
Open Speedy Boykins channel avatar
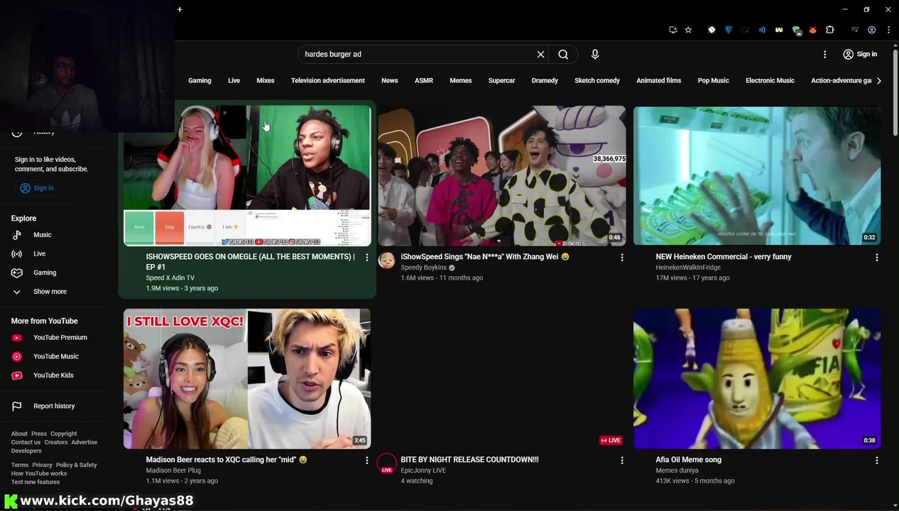[x=387, y=260]
